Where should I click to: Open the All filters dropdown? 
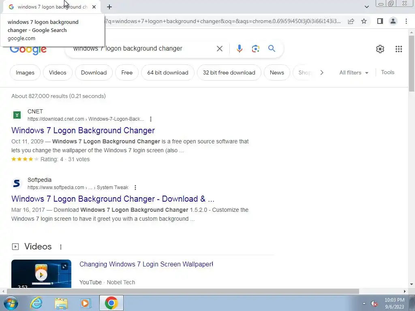click(353, 72)
